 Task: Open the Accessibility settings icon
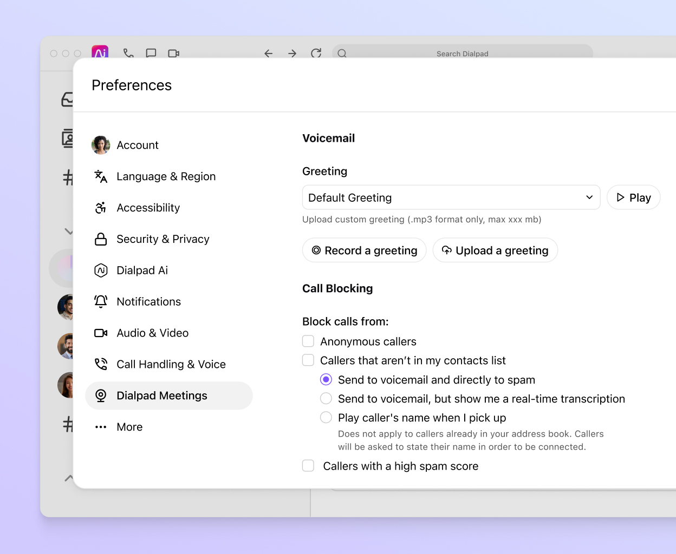point(101,207)
